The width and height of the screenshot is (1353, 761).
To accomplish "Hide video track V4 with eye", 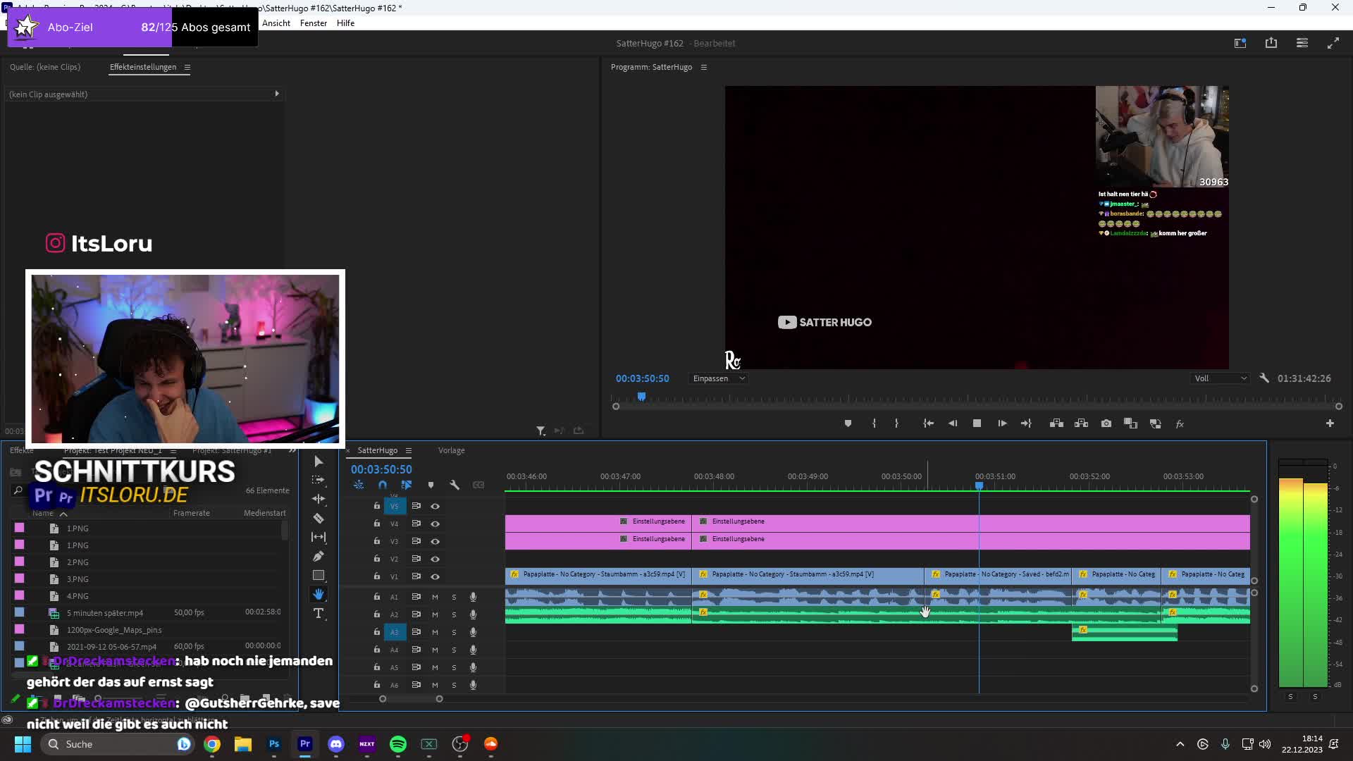I will [x=435, y=524].
